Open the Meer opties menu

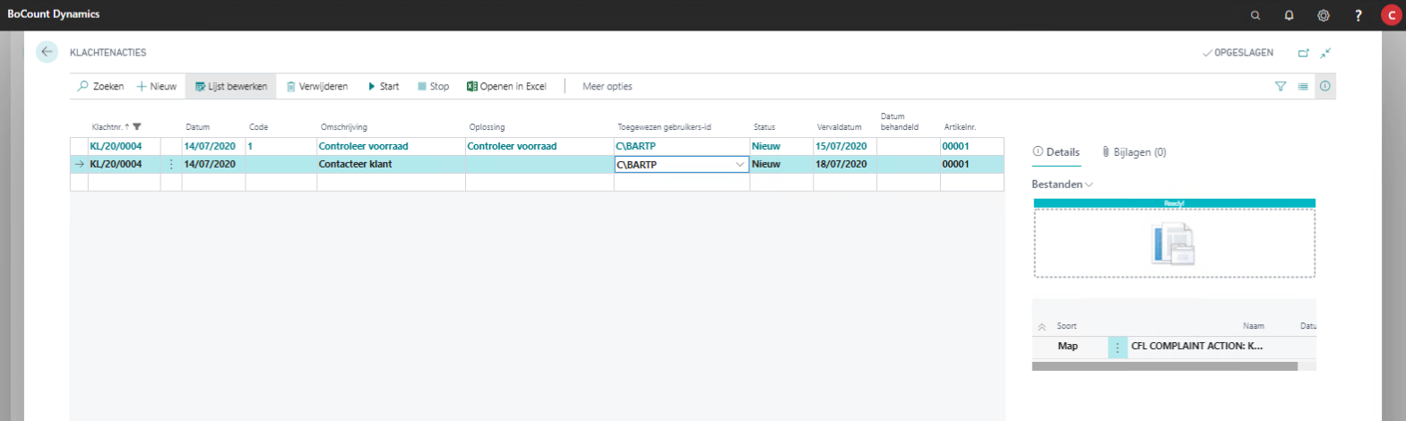[607, 87]
